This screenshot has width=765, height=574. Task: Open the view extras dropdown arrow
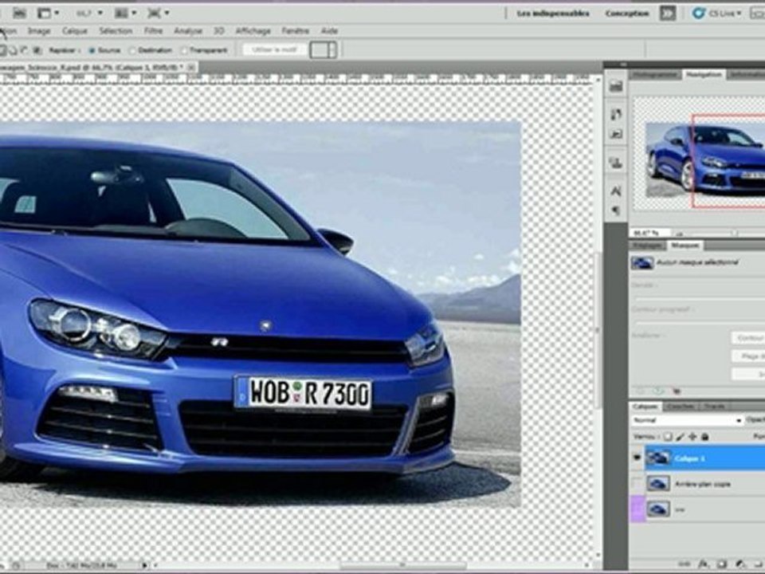click(x=57, y=14)
